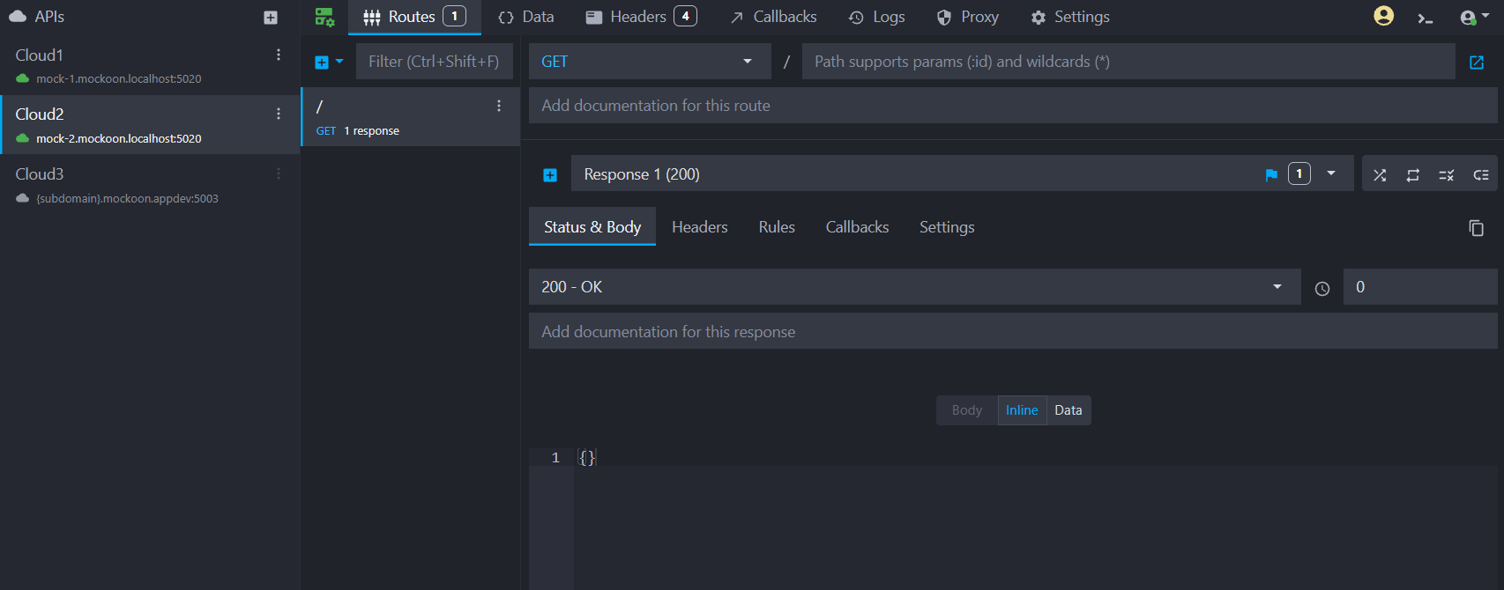
Task: Click the mock-1.mockoon.localhost:5020 address
Action: pyautogui.click(x=119, y=78)
